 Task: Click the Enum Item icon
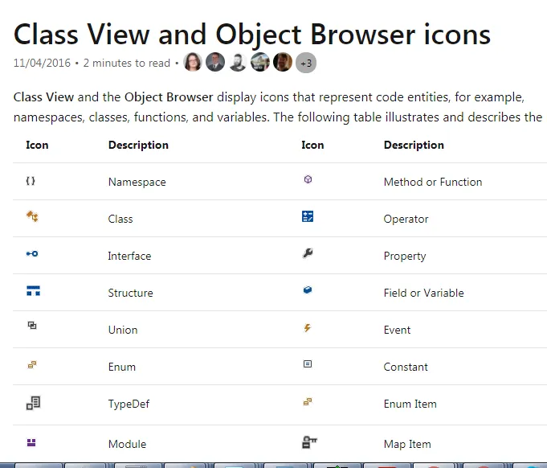coord(308,401)
